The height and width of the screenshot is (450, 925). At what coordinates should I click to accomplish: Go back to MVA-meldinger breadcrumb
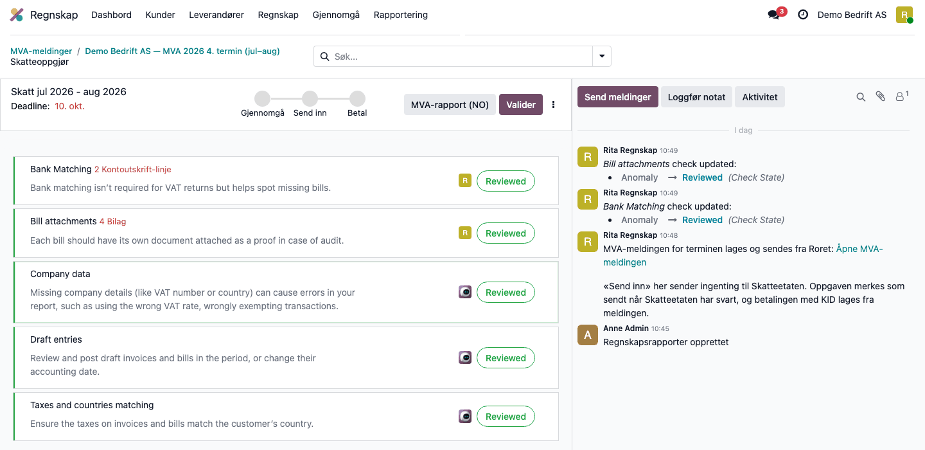pos(41,51)
